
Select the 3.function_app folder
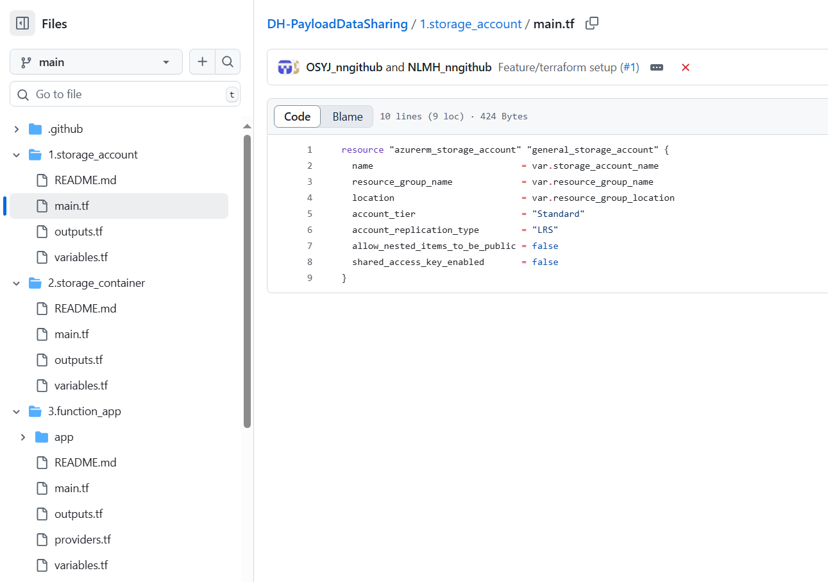click(x=85, y=411)
